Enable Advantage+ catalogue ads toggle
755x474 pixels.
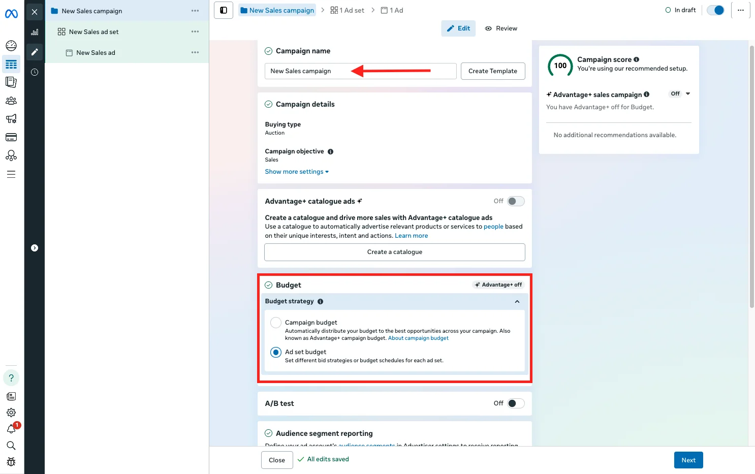[x=516, y=201]
